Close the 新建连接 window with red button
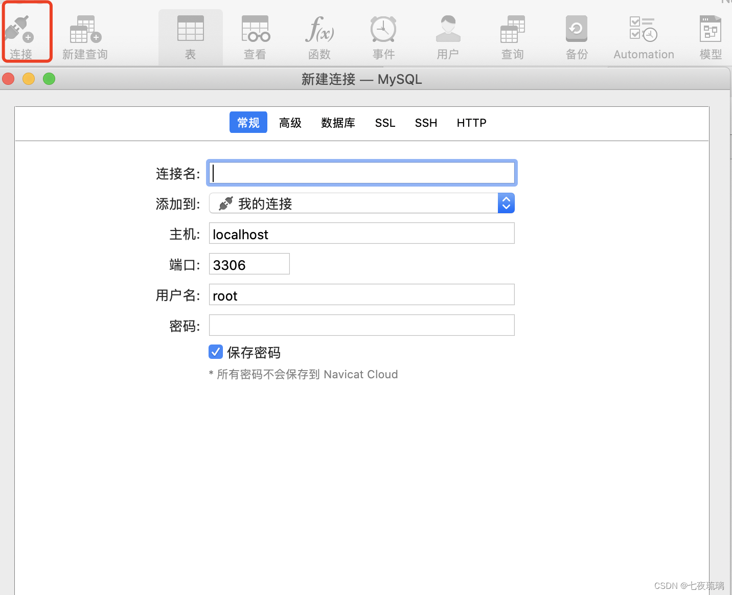This screenshot has width=732, height=595. (x=8, y=79)
